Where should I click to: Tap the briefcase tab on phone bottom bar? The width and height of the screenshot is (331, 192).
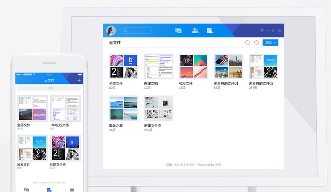point(72,189)
